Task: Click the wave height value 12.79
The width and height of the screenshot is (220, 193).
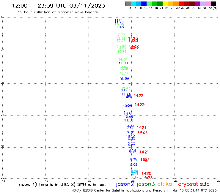Action: click(120, 35)
